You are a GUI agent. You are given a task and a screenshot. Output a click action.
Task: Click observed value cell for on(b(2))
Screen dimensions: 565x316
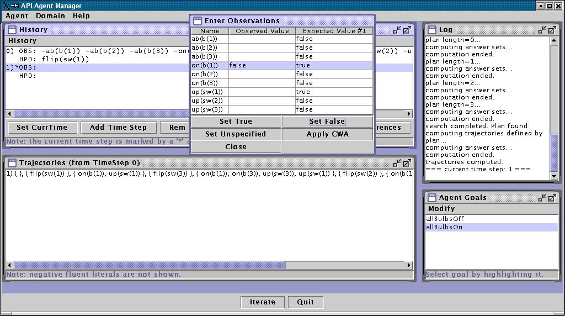(x=262, y=75)
